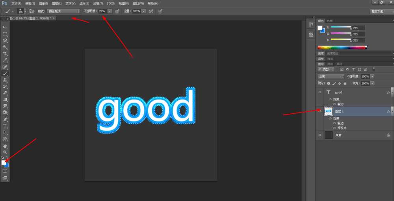The width and height of the screenshot is (394, 201).
Task: Select the Zoom magnifier tool
Action: coord(5,152)
